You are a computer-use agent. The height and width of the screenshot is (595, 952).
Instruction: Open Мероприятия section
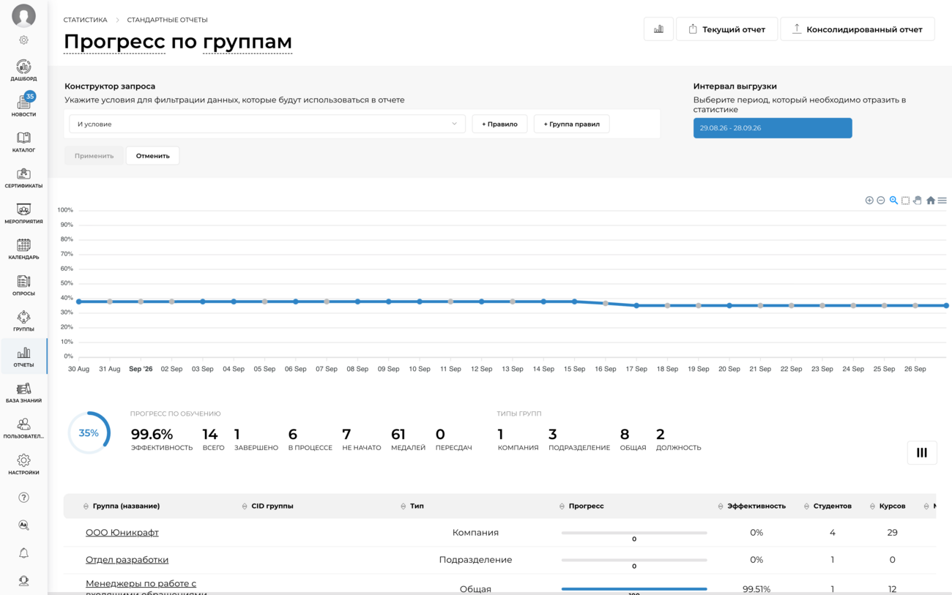pyautogui.click(x=23, y=214)
